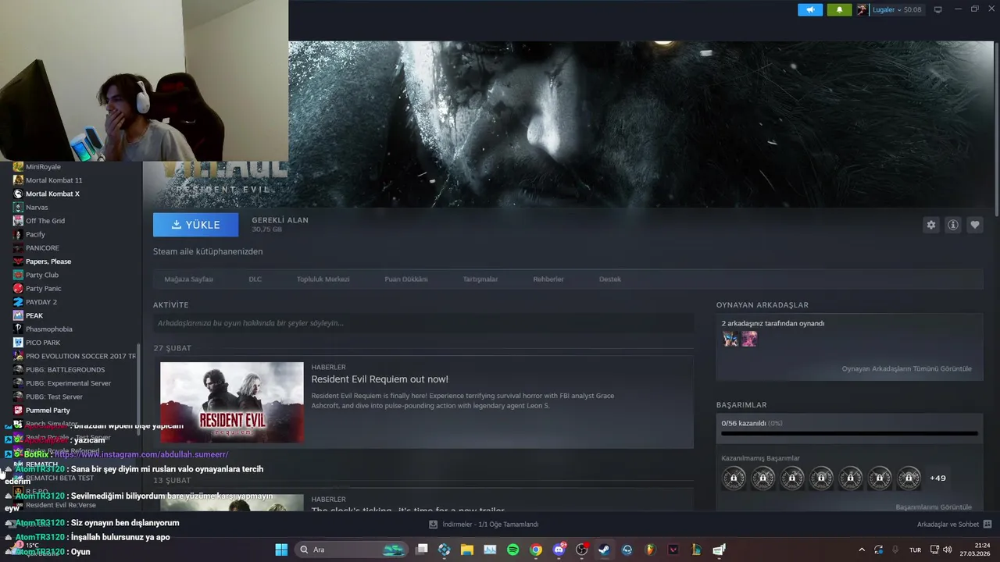Open Arkadaşlar ve Sohbet panel

click(x=954, y=525)
